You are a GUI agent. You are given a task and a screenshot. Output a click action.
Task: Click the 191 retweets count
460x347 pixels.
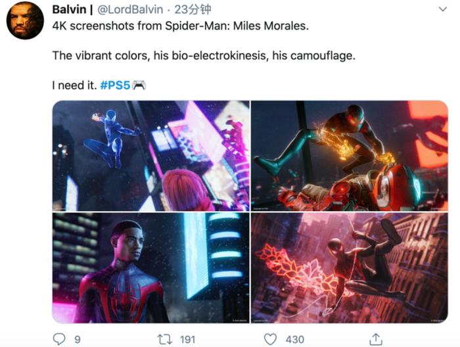187,340
